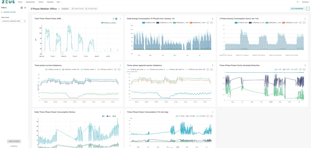311x148 pixels.
Task: Click the EDIT DASHBOARD button
Action: [297, 9]
